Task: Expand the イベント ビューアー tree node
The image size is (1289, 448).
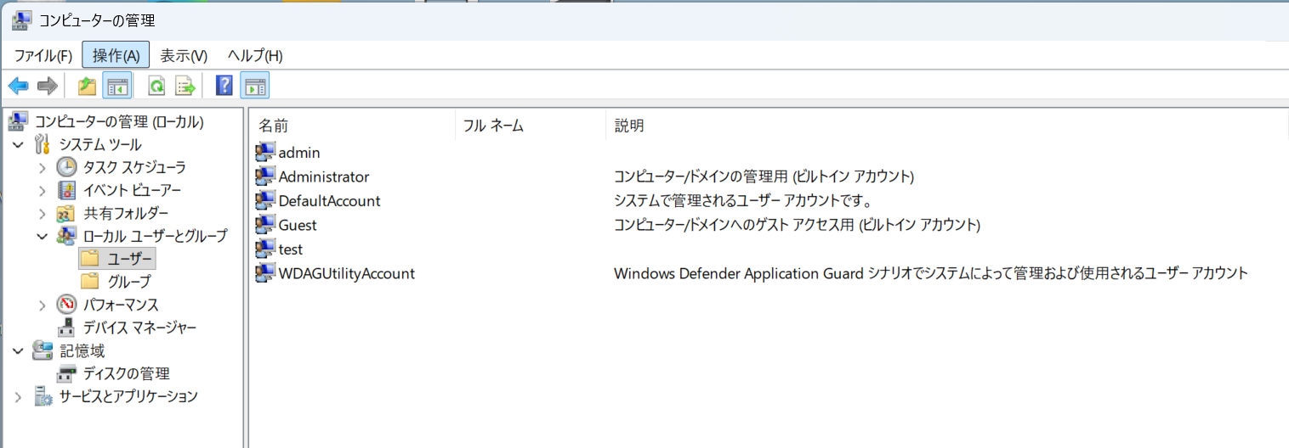Action: tap(43, 190)
